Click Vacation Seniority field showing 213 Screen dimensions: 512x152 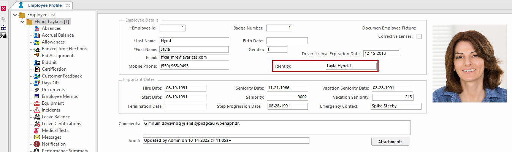[392, 97]
